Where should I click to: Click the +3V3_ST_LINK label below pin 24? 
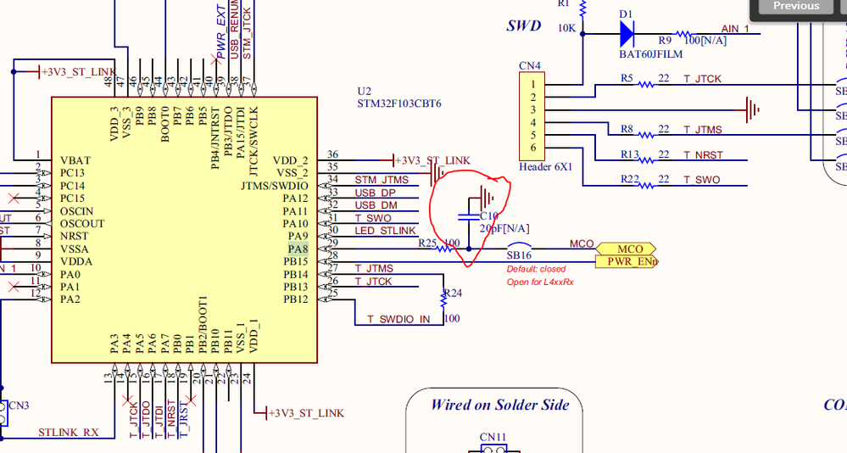(306, 413)
